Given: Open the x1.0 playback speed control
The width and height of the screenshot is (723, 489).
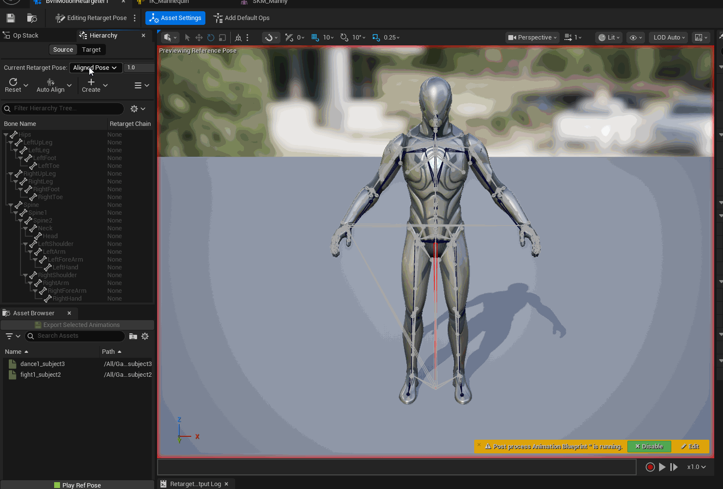Looking at the screenshot, I should coord(696,467).
